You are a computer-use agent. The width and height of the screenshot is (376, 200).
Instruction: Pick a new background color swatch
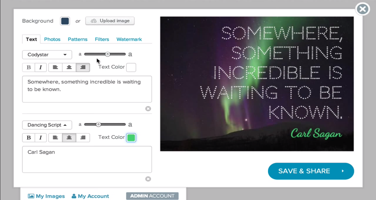click(x=65, y=21)
